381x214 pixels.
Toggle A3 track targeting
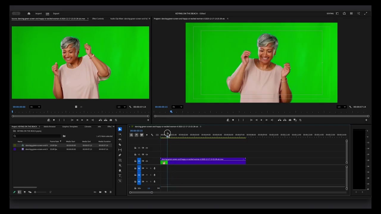[x=139, y=181]
